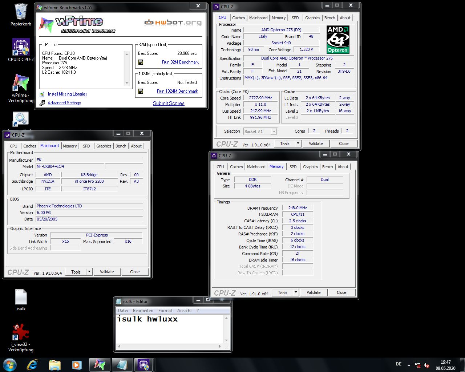Open the i_view32 Verknüpfung desktop shortcut

pyautogui.click(x=21, y=338)
